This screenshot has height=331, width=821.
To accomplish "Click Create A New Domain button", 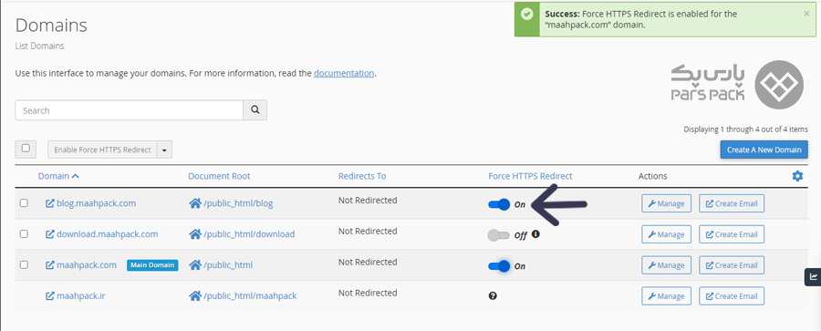I will coord(764,150).
